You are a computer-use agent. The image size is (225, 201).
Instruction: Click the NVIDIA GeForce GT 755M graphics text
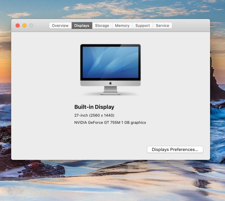pyautogui.click(x=110, y=122)
